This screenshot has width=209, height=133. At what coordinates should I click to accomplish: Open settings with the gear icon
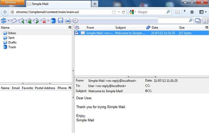coord(75,21)
